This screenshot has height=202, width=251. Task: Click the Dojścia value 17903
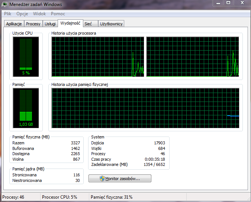coord(160,143)
